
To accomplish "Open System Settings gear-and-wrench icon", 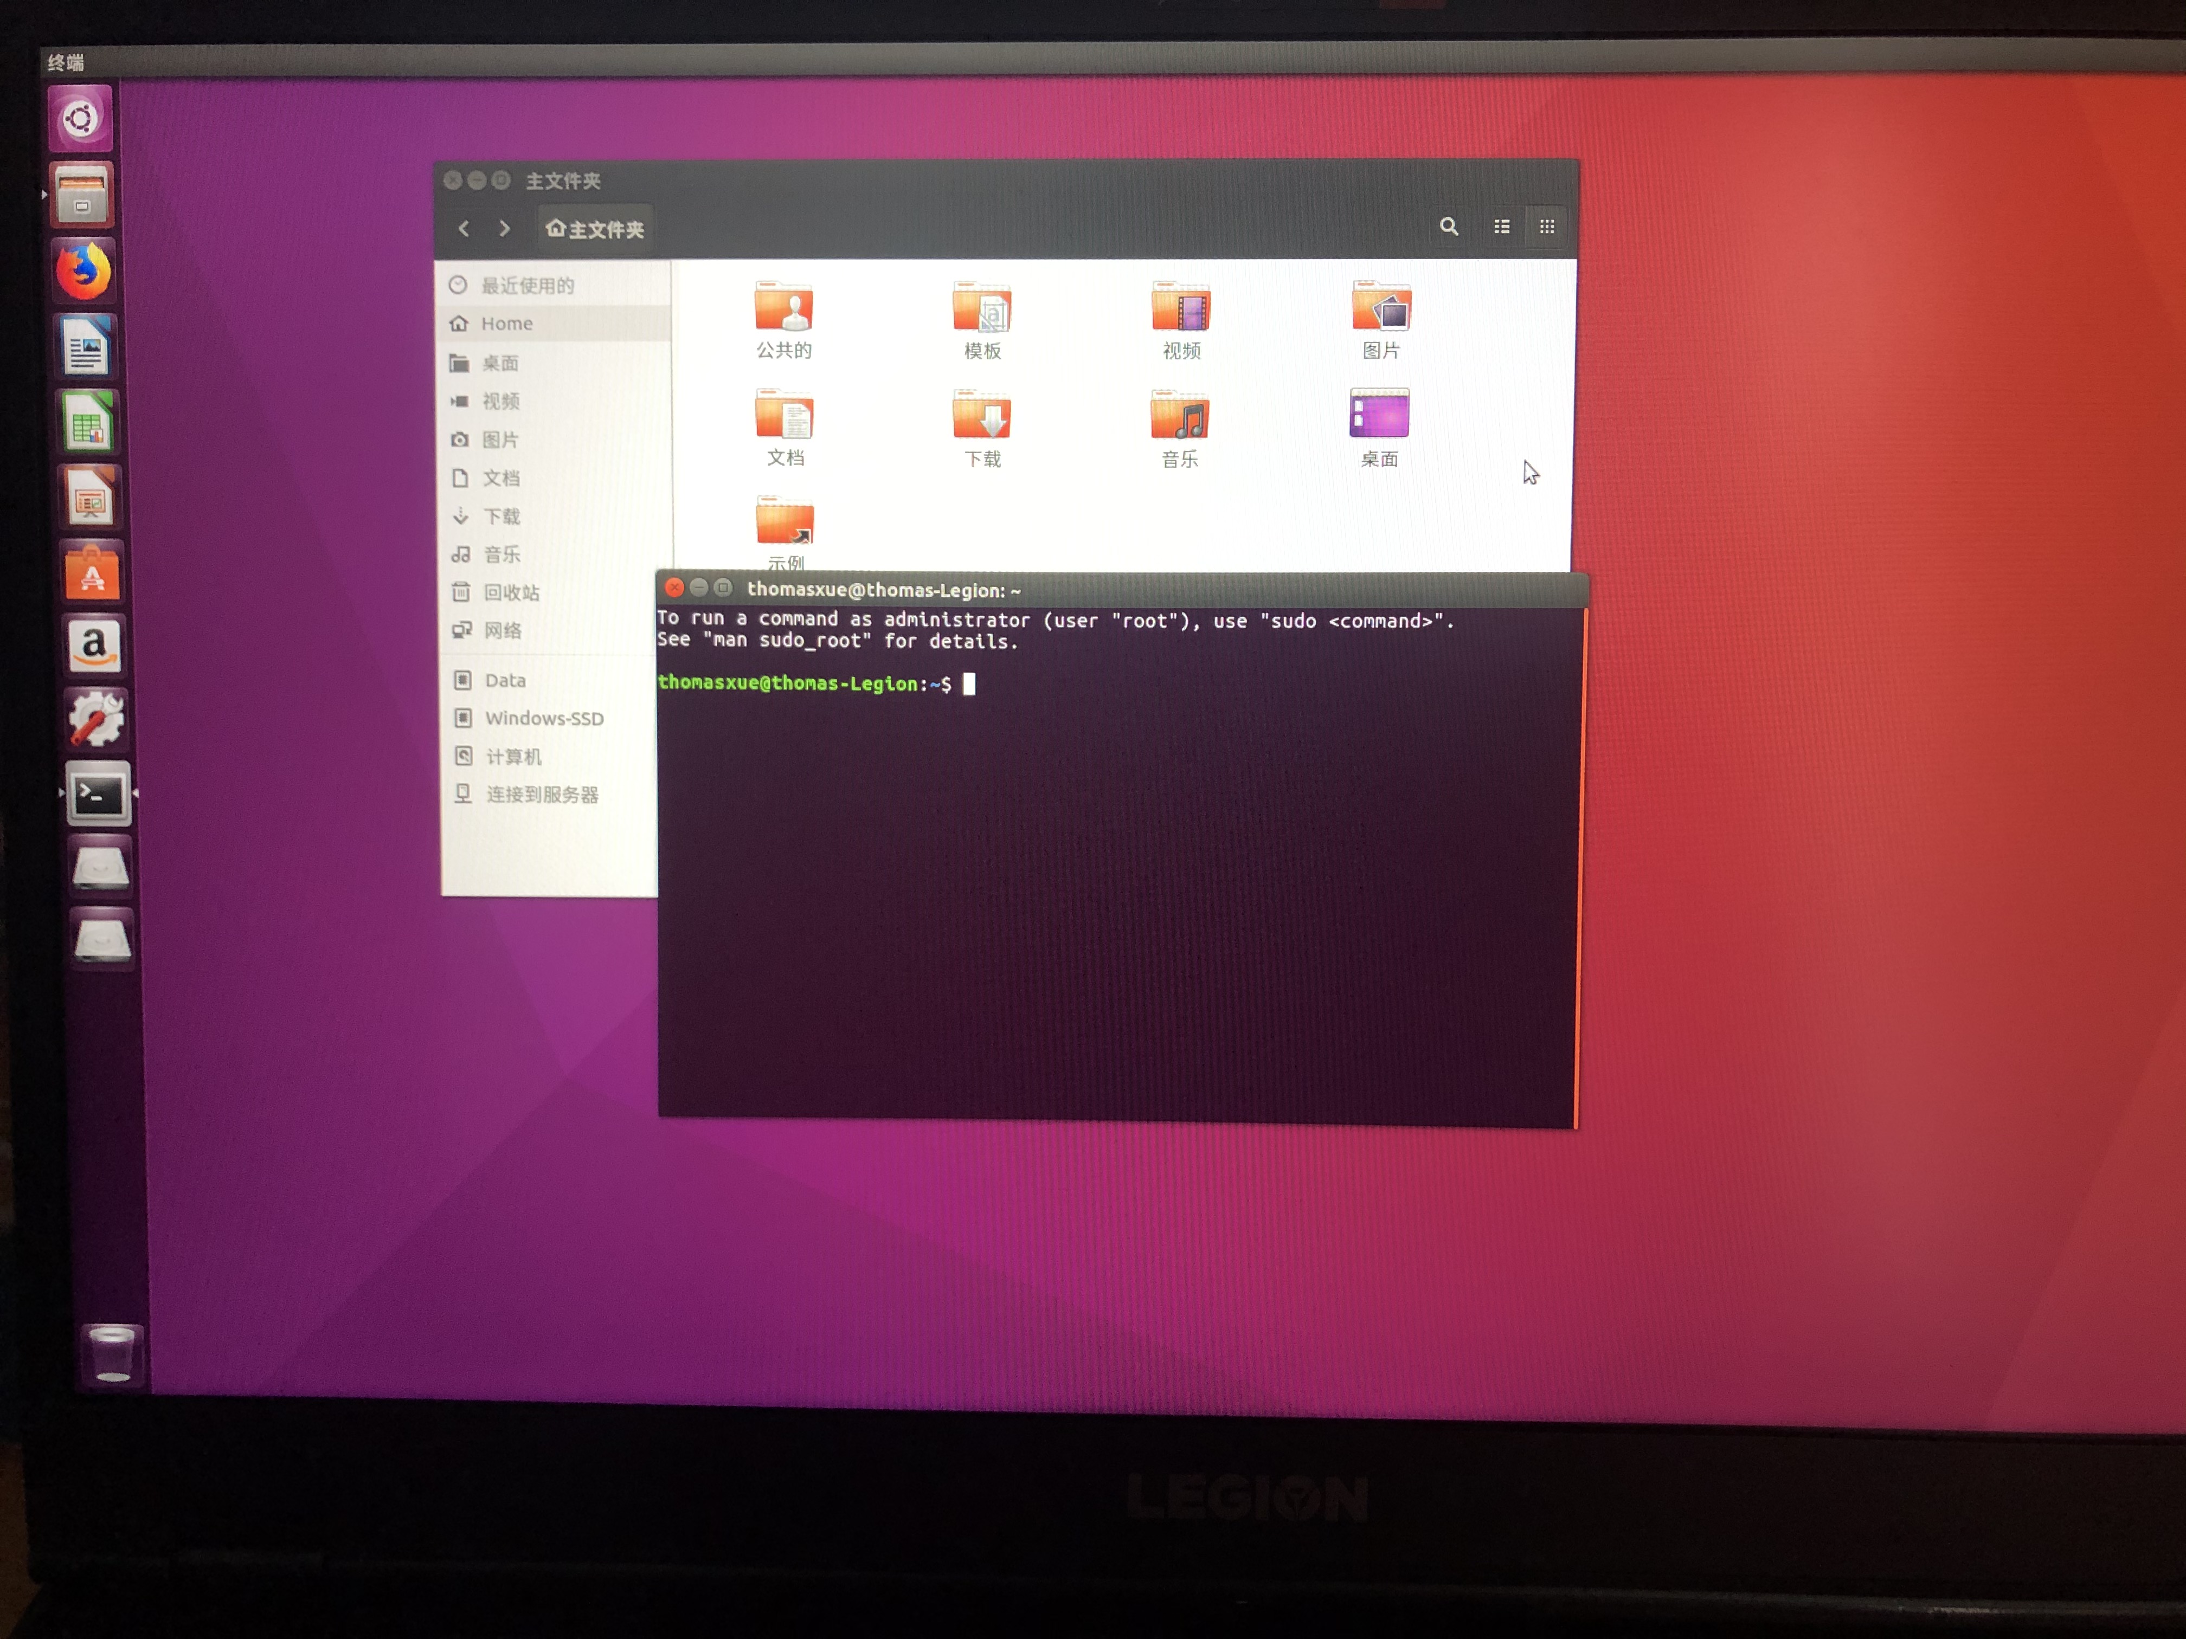I will click(x=97, y=719).
